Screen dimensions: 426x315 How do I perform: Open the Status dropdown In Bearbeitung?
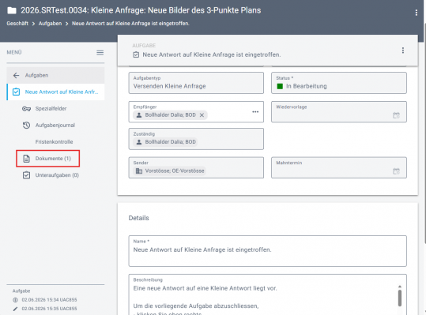339,83
